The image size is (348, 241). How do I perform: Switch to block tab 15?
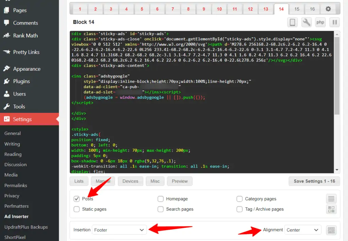click(x=297, y=9)
